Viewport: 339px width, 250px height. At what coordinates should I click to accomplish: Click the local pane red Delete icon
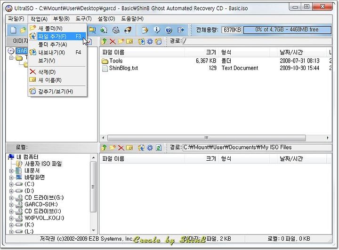121,148
